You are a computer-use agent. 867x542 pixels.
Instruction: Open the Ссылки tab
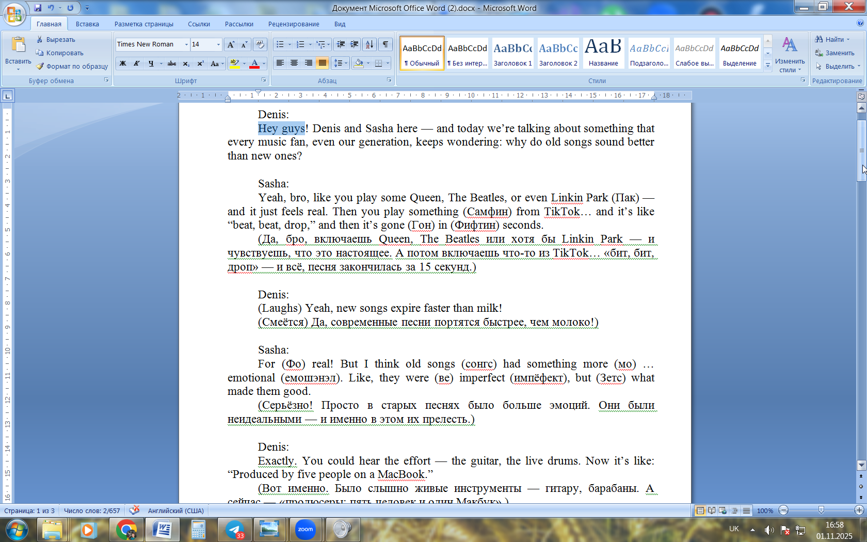[199, 24]
